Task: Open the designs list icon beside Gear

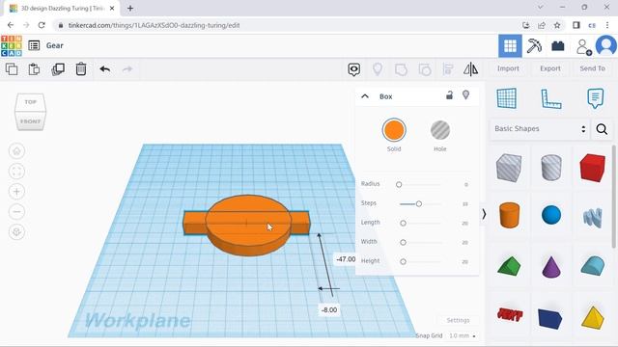Action: pyautogui.click(x=34, y=45)
